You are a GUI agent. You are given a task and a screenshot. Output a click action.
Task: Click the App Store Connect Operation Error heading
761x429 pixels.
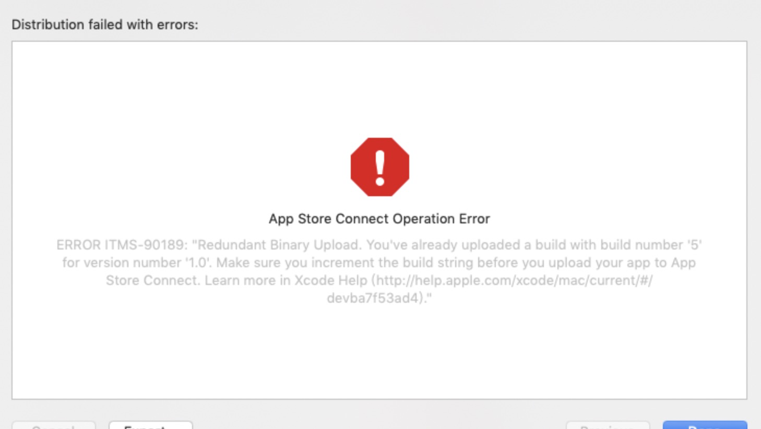379,219
